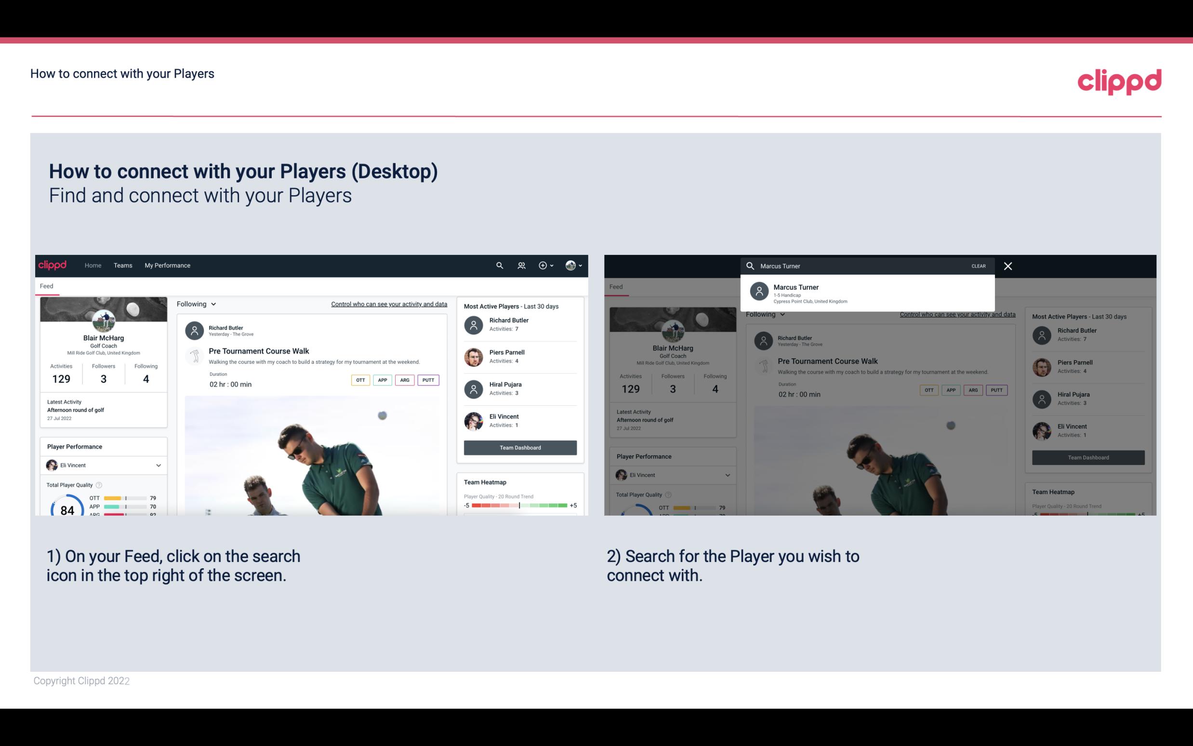Clear the Marcus Turner search input
This screenshot has height=746, width=1193.
[x=978, y=265]
